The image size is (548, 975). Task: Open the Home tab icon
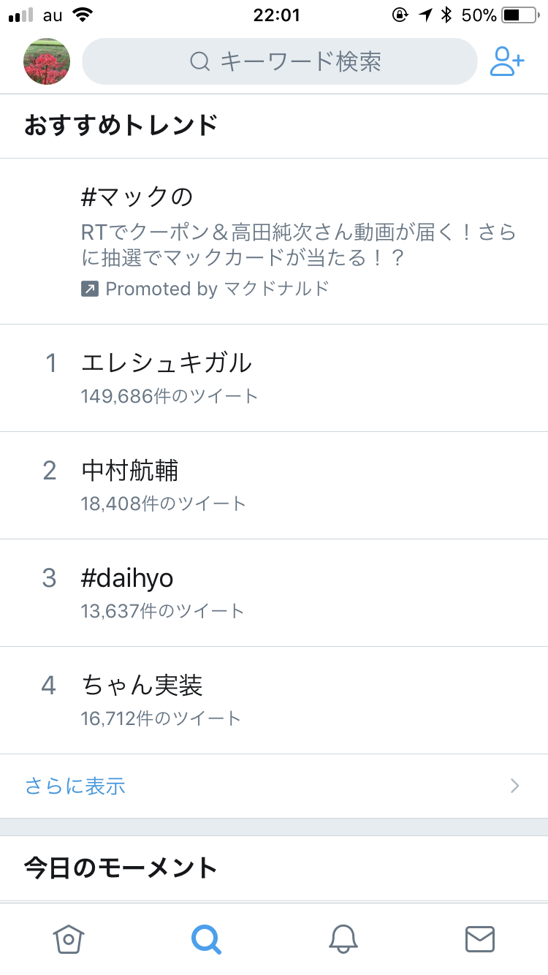69,938
